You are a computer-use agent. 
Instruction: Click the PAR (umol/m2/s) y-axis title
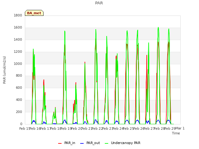pos(4,70)
